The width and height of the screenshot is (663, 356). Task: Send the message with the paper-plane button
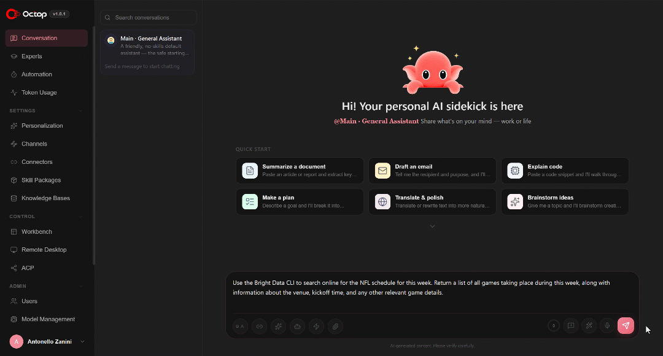(x=626, y=325)
